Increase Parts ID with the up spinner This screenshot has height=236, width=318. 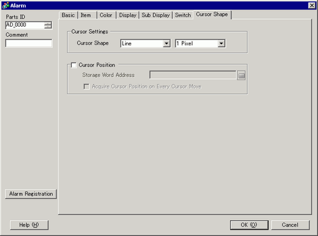[48, 24]
